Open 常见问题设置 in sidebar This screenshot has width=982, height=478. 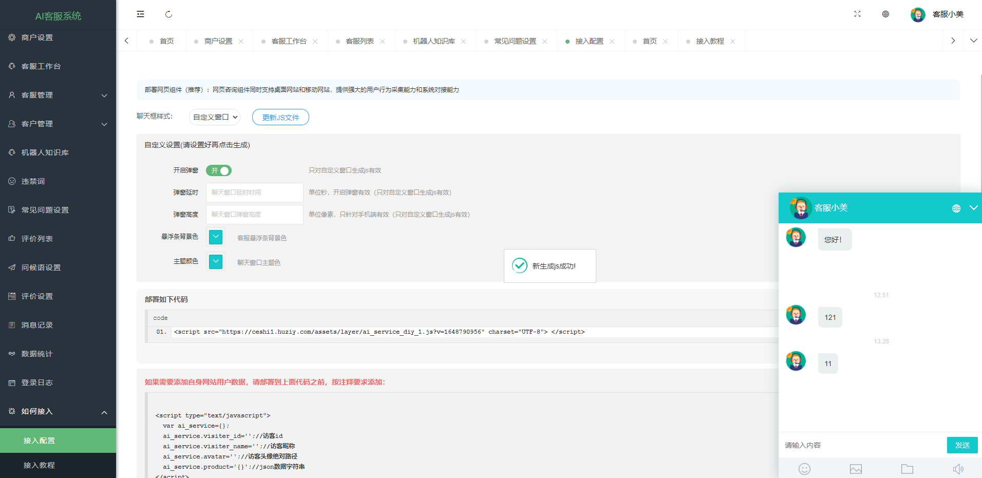[x=58, y=210]
